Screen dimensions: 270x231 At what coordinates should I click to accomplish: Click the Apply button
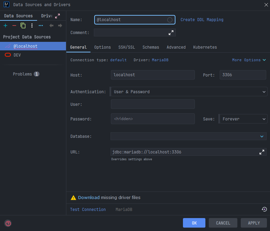click(254, 223)
